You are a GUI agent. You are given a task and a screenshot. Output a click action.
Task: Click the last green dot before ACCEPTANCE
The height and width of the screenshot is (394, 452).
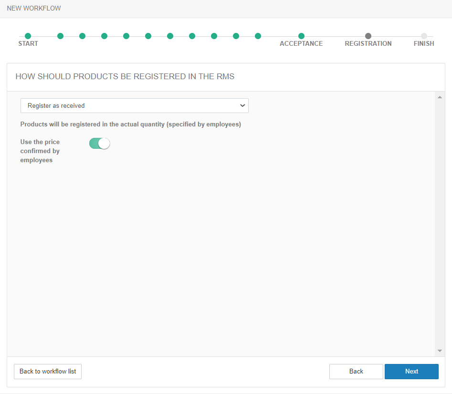tap(258, 36)
